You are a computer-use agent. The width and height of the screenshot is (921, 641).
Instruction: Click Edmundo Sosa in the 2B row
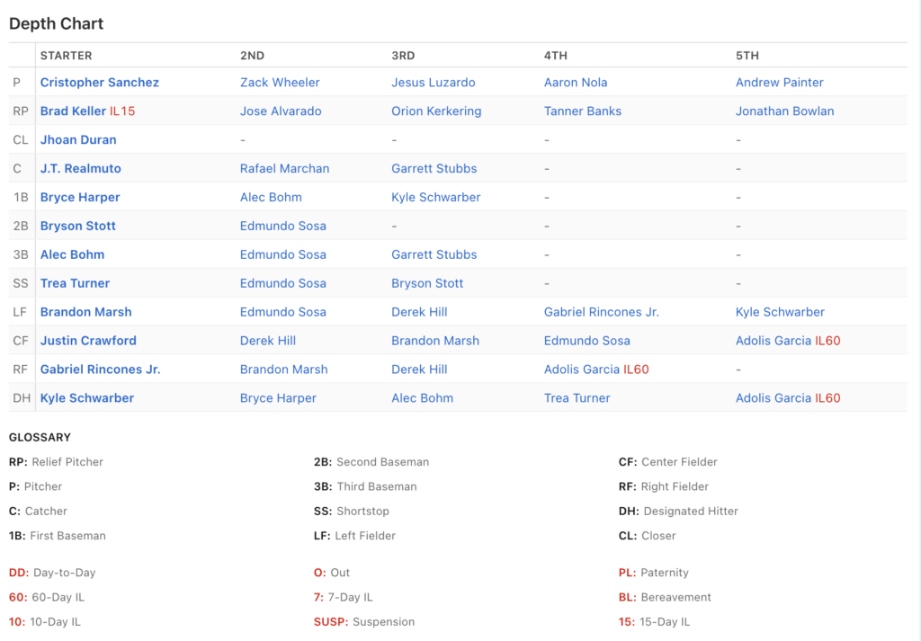(282, 226)
